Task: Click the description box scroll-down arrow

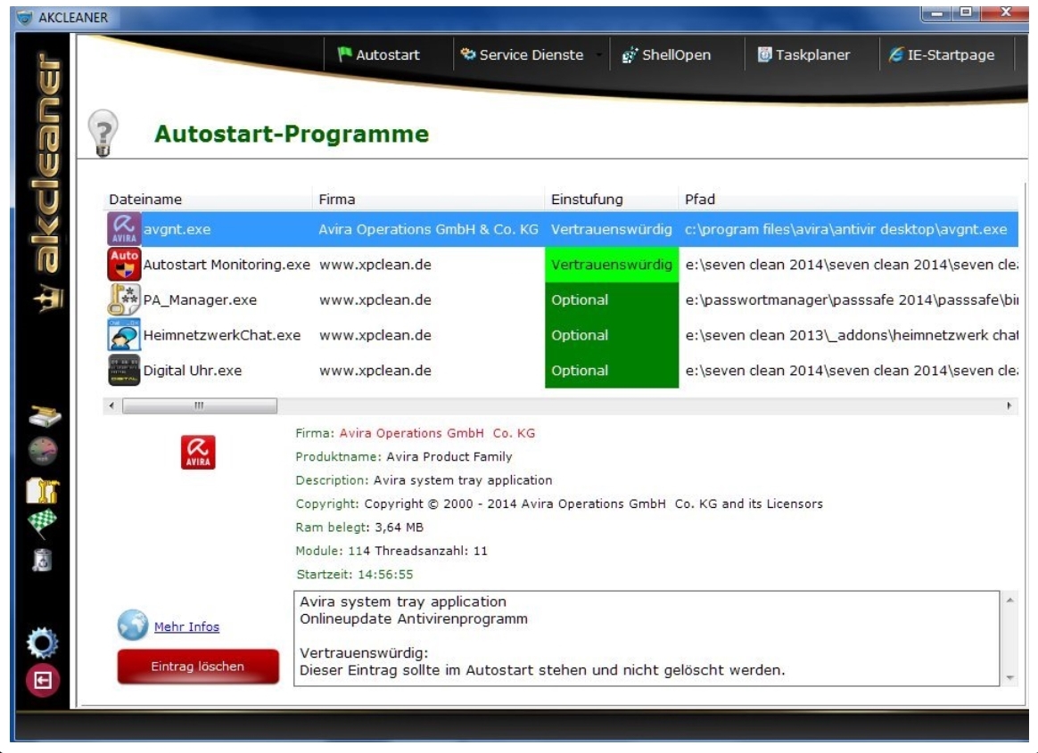Action: [x=1009, y=677]
